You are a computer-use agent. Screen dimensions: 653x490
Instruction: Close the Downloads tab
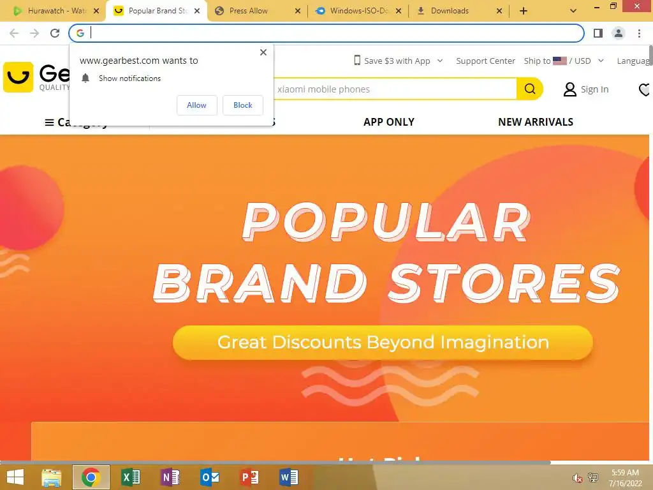click(499, 11)
